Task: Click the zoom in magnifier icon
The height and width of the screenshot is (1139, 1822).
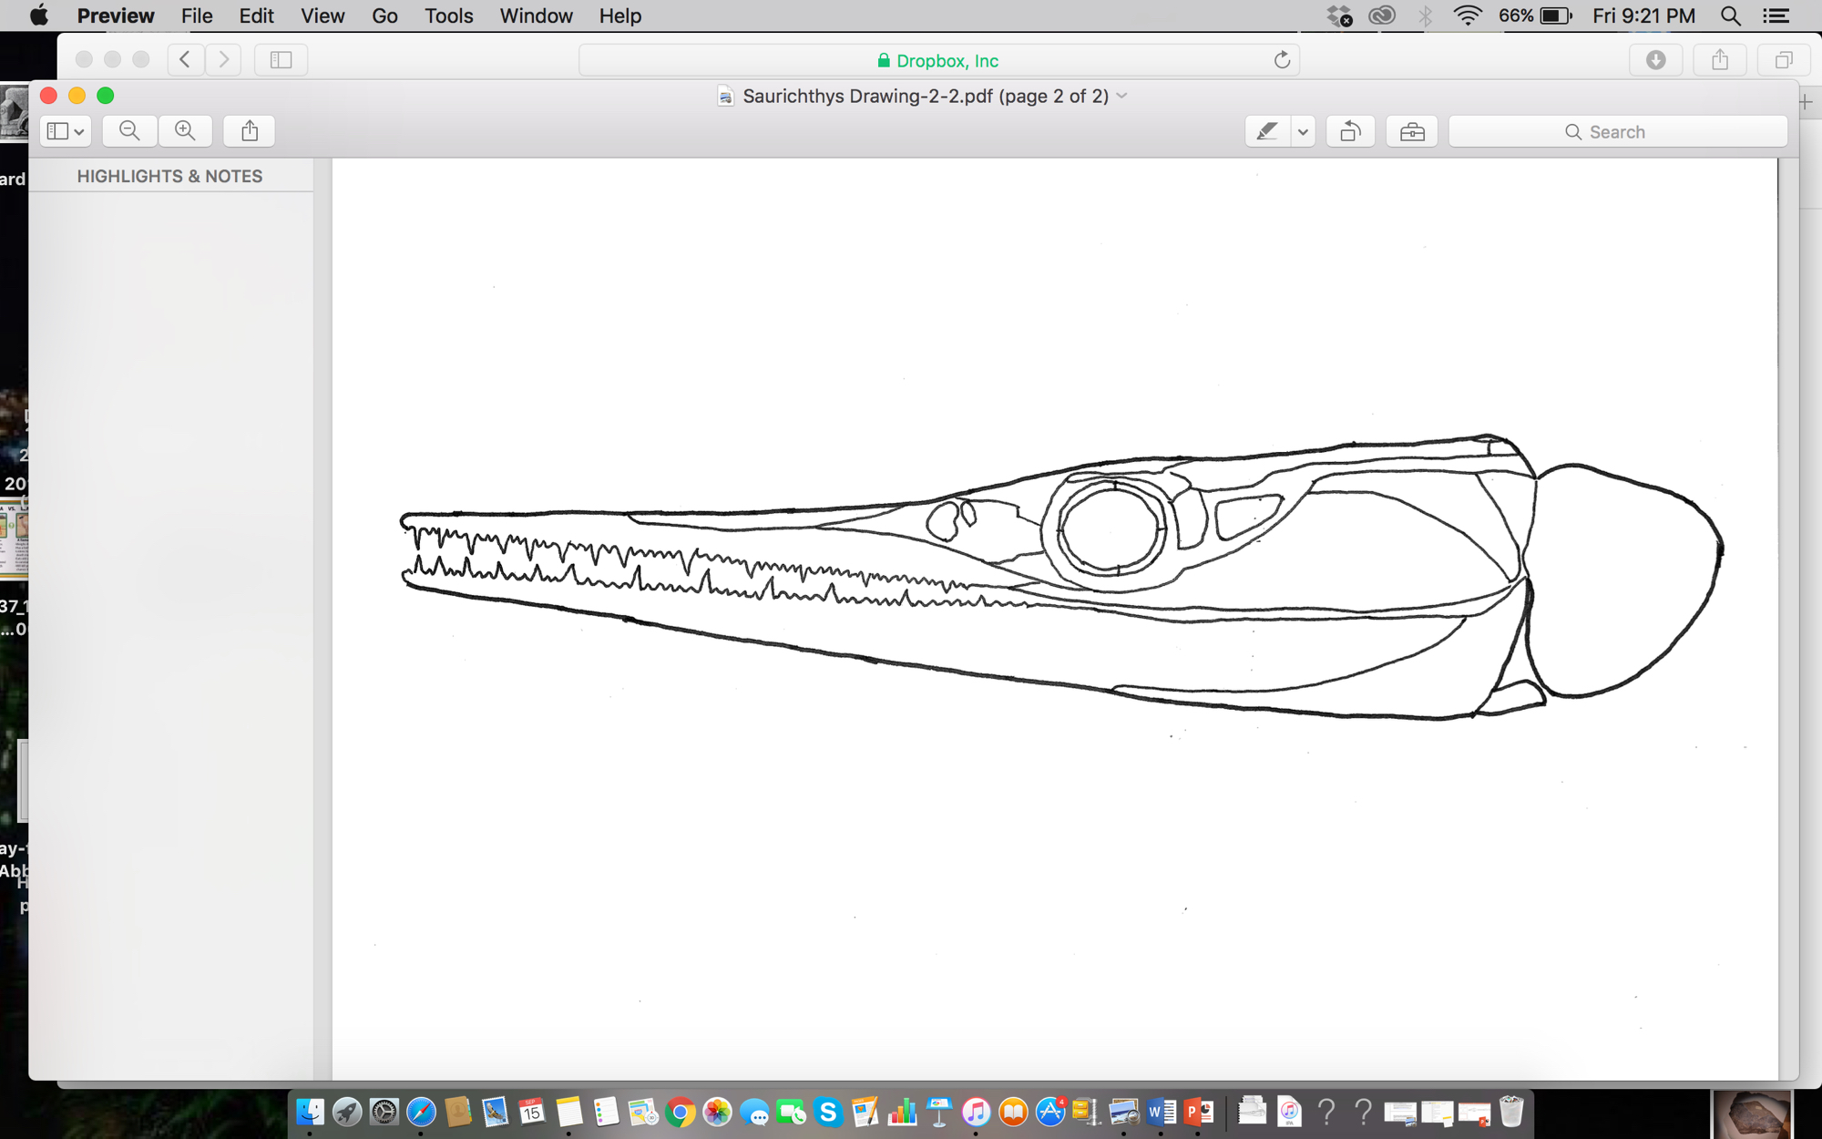Action: click(185, 131)
